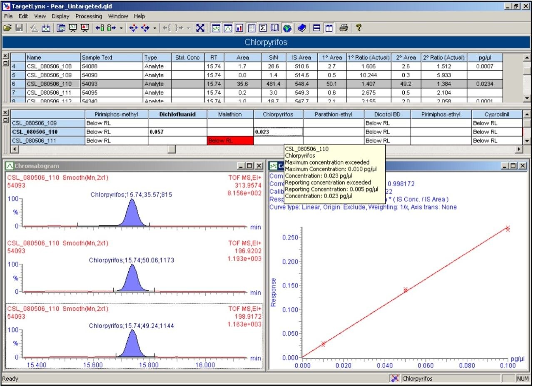Screen dimensions: 533x387
Task: Click the horizontal tile windows icon
Action: tap(317, 28)
